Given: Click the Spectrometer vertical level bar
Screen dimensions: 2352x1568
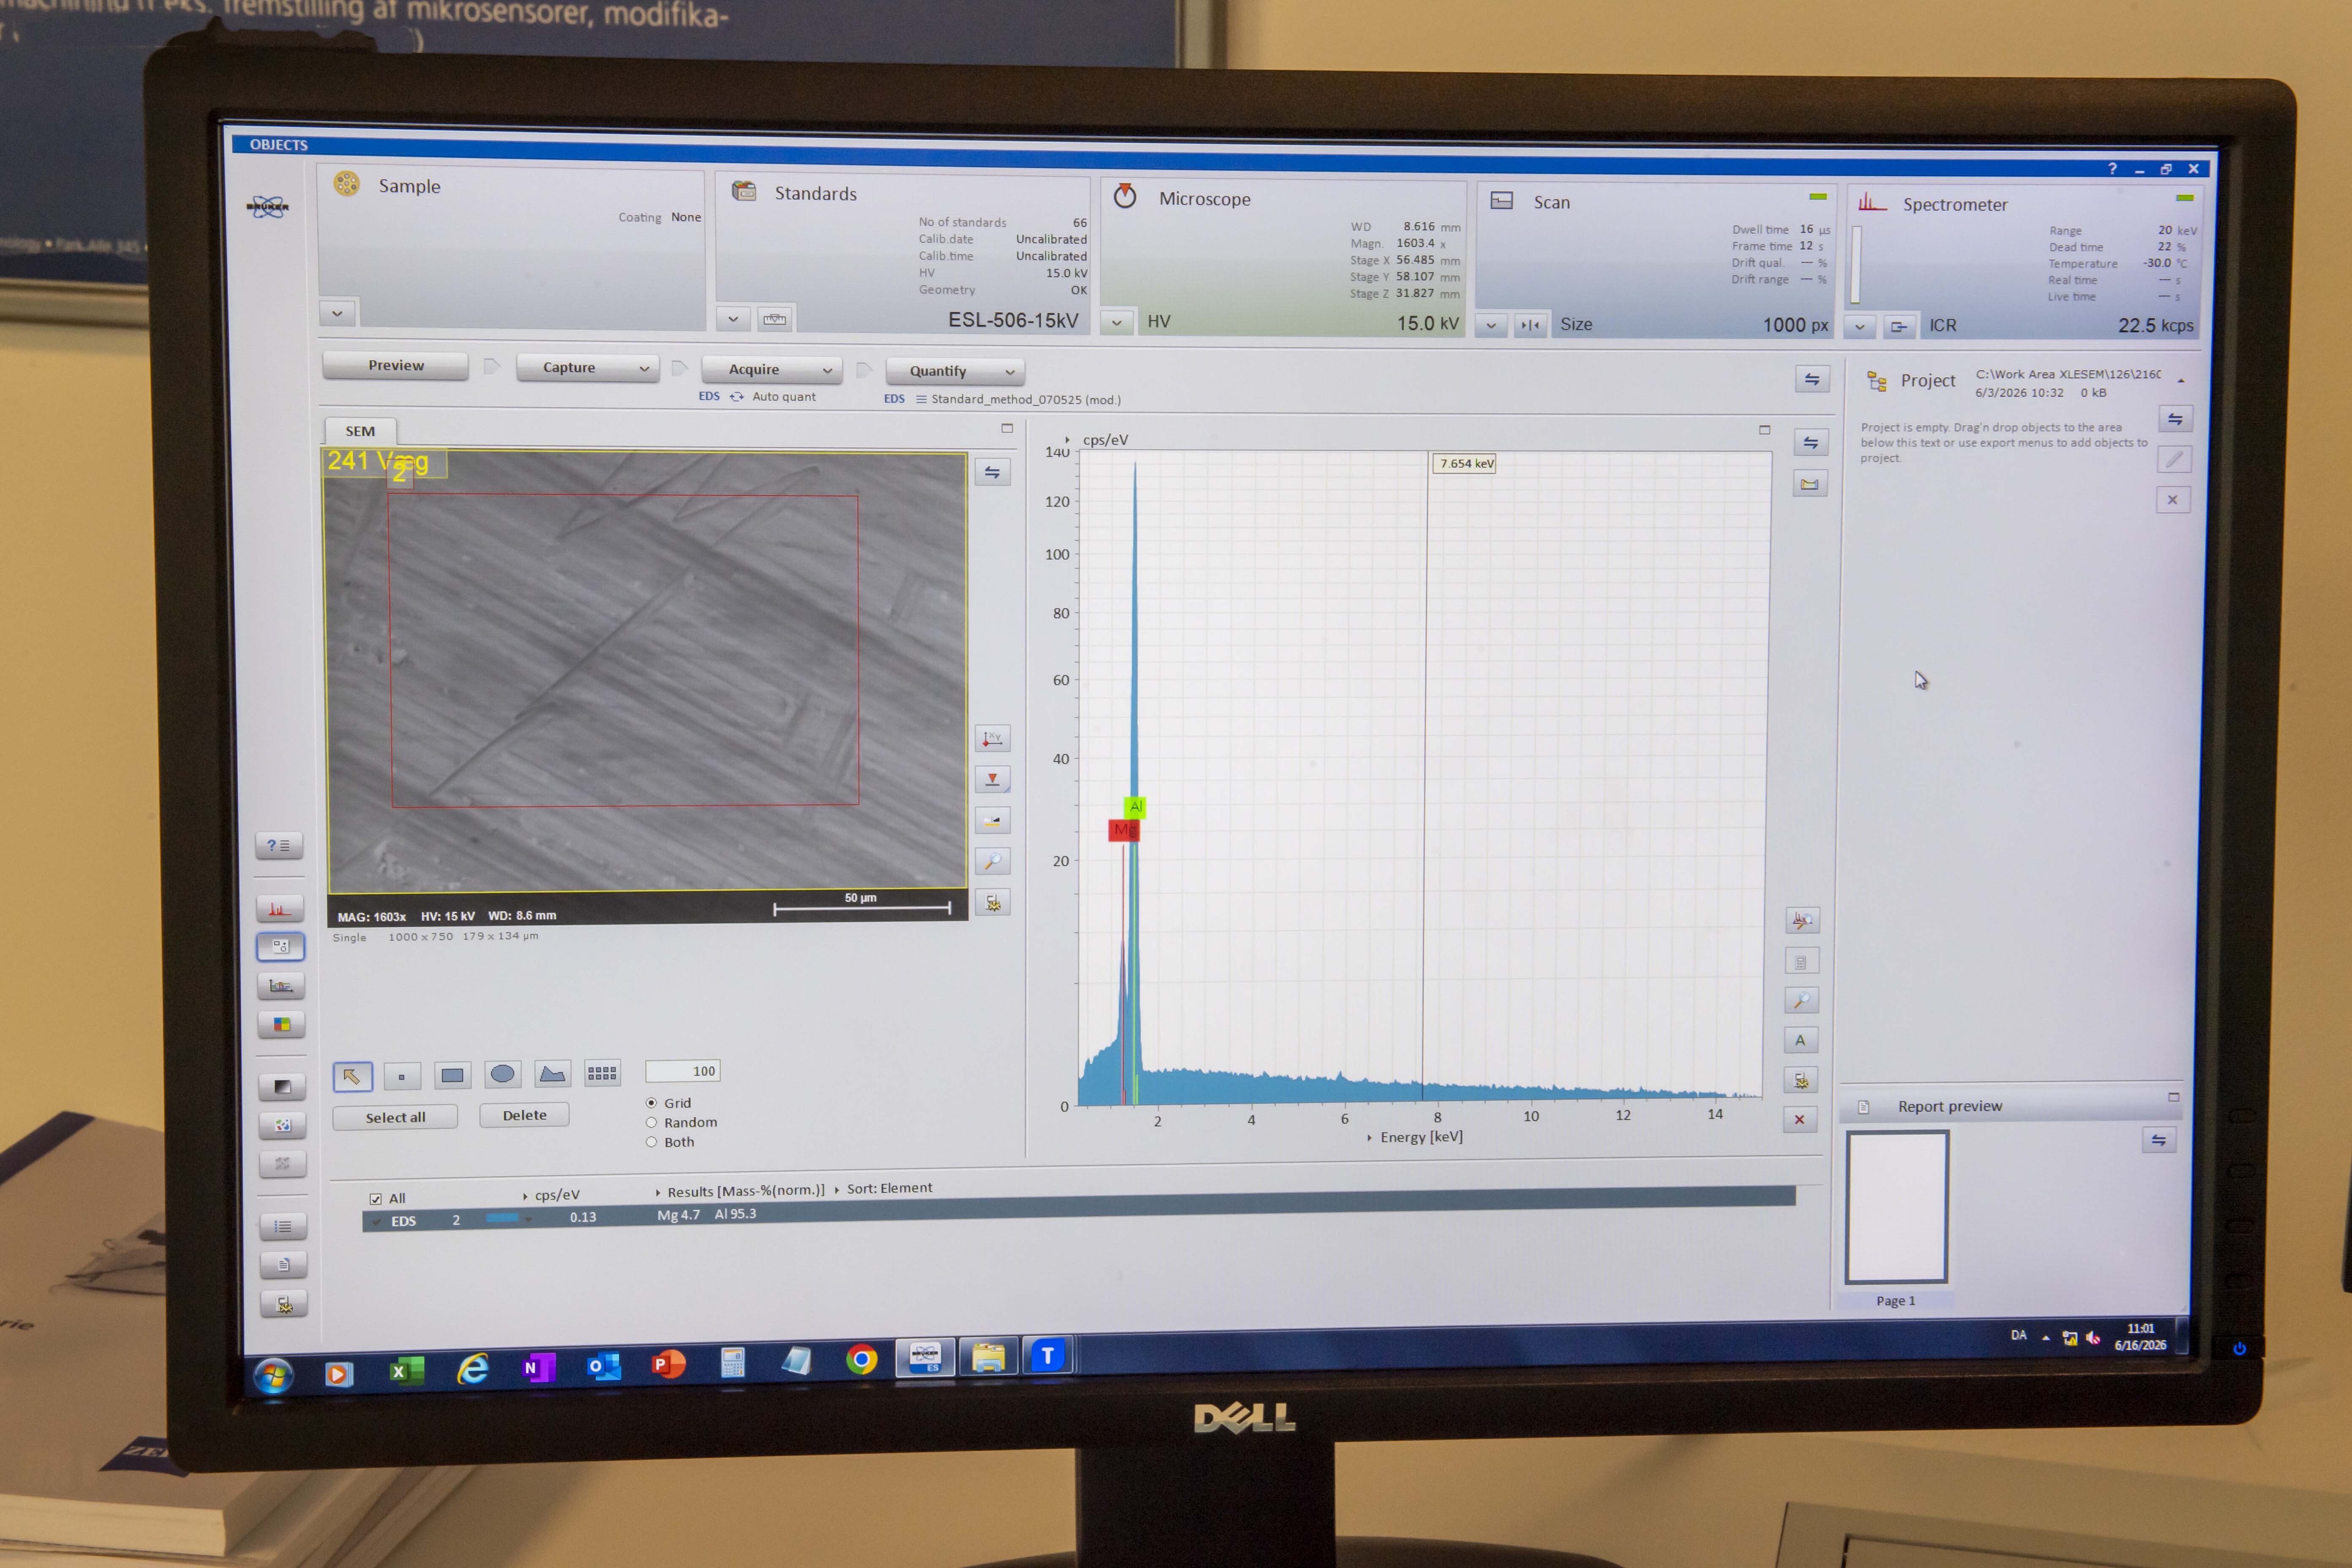Looking at the screenshot, I should [1856, 264].
